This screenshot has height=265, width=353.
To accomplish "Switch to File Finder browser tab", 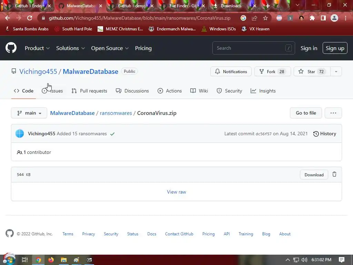I will coord(183,6).
